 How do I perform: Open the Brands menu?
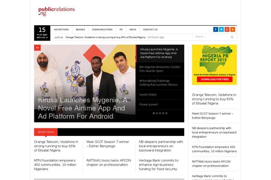tap(80, 30)
